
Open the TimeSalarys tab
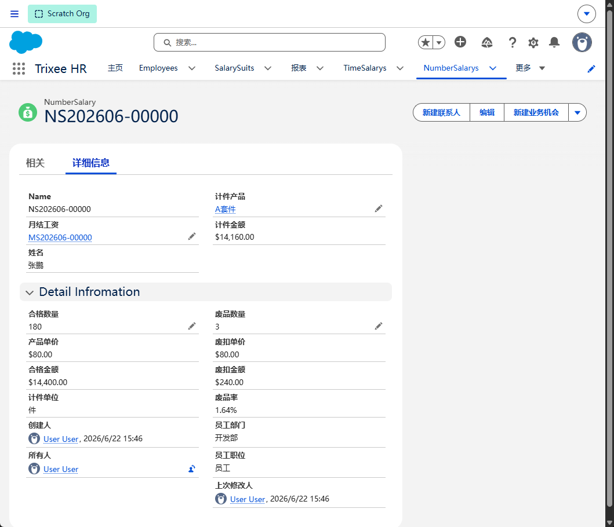[365, 68]
